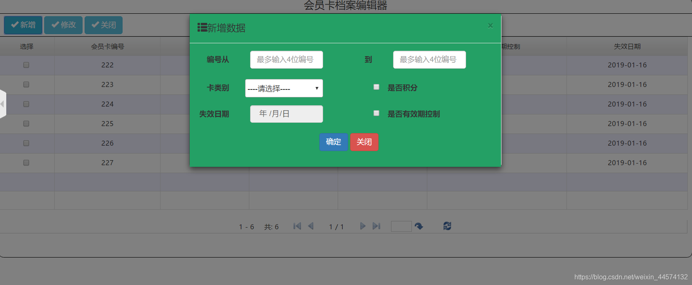Click the 会员卡编号 column header
692x285 pixels.
click(x=108, y=47)
